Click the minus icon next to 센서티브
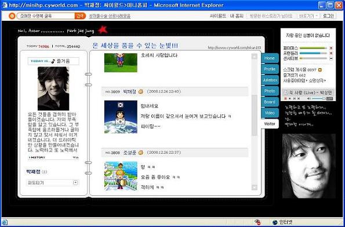Image resolution: width=345 pixels, height=227 pixels. coord(331,58)
